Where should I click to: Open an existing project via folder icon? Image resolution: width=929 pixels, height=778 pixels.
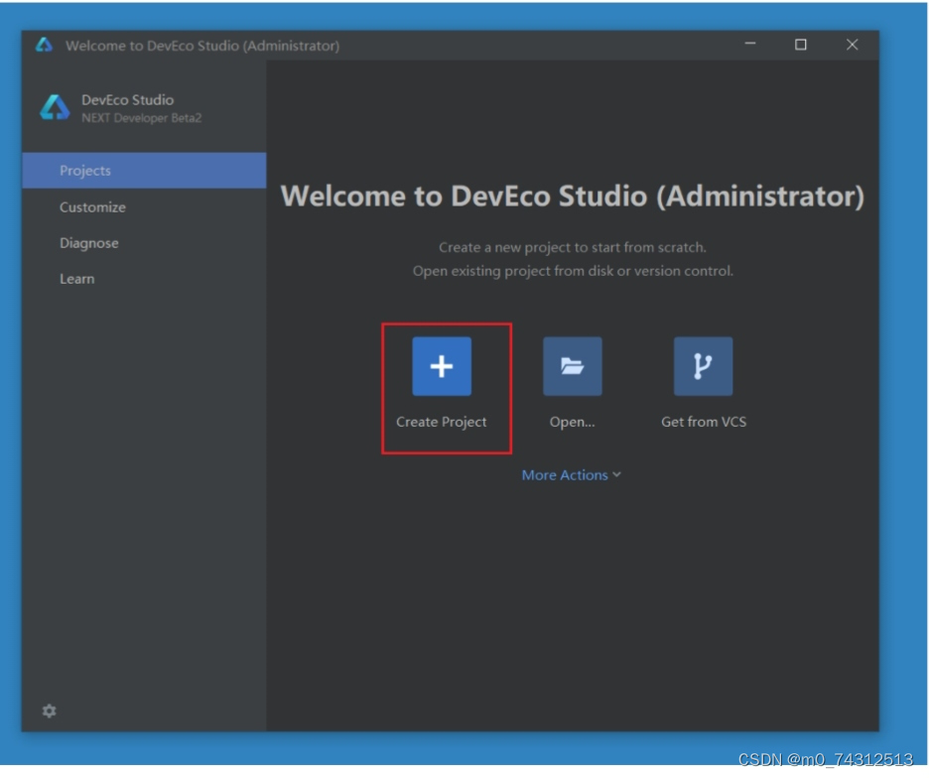(x=573, y=366)
